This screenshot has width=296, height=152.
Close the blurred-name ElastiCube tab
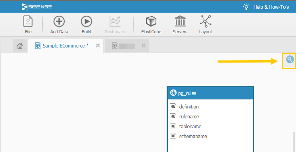(x=144, y=46)
